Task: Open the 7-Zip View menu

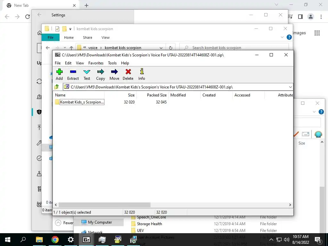Action: pos(80,63)
